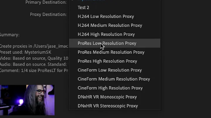This screenshot has height=118, width=211.
Task: Click the Summary heading
Action: (10, 35)
